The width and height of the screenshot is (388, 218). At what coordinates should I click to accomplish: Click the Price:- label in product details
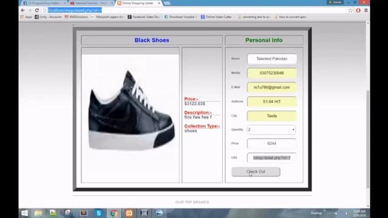point(191,99)
